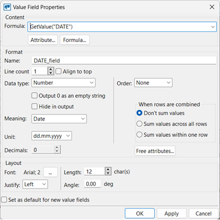Open the Data type Number dropdown
220x220 pixels.
tap(64, 82)
